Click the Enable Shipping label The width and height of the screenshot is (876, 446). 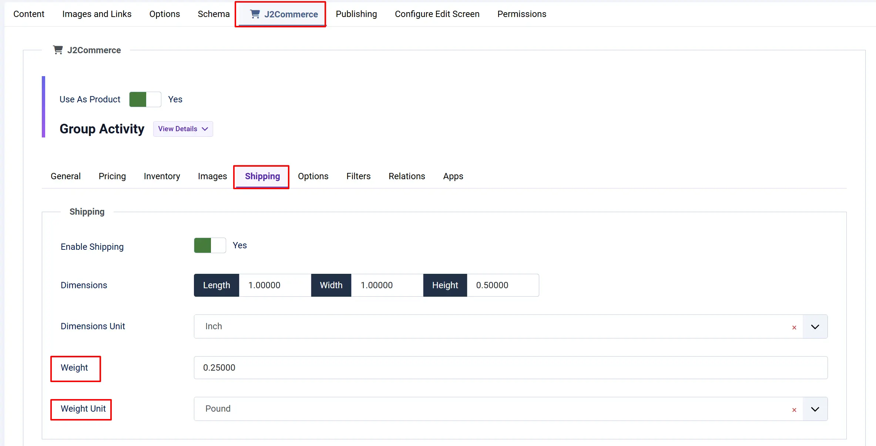click(92, 247)
